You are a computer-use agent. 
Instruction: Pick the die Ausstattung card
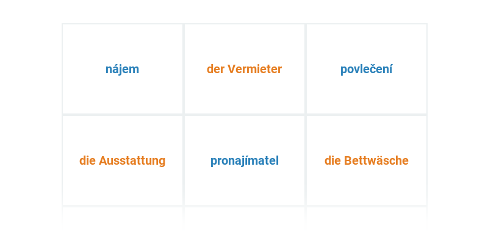coord(122,160)
